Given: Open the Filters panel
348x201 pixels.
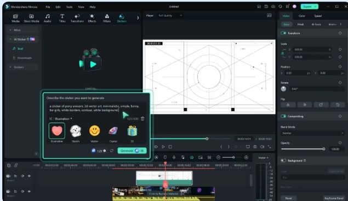Looking at the screenshot, I should pos(107,18).
